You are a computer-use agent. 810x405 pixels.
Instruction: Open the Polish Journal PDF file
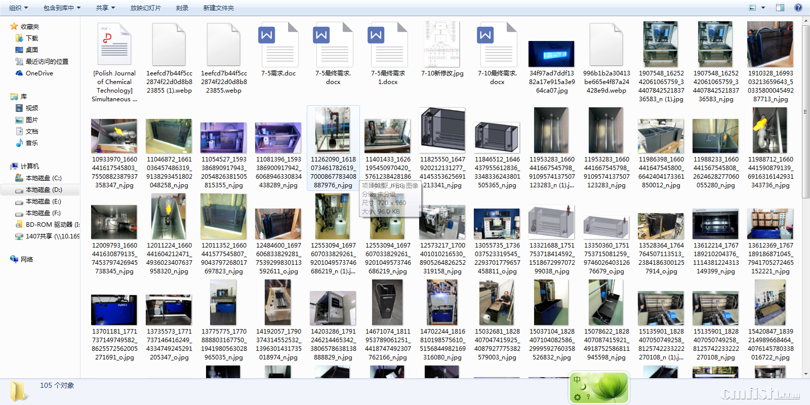coord(114,45)
